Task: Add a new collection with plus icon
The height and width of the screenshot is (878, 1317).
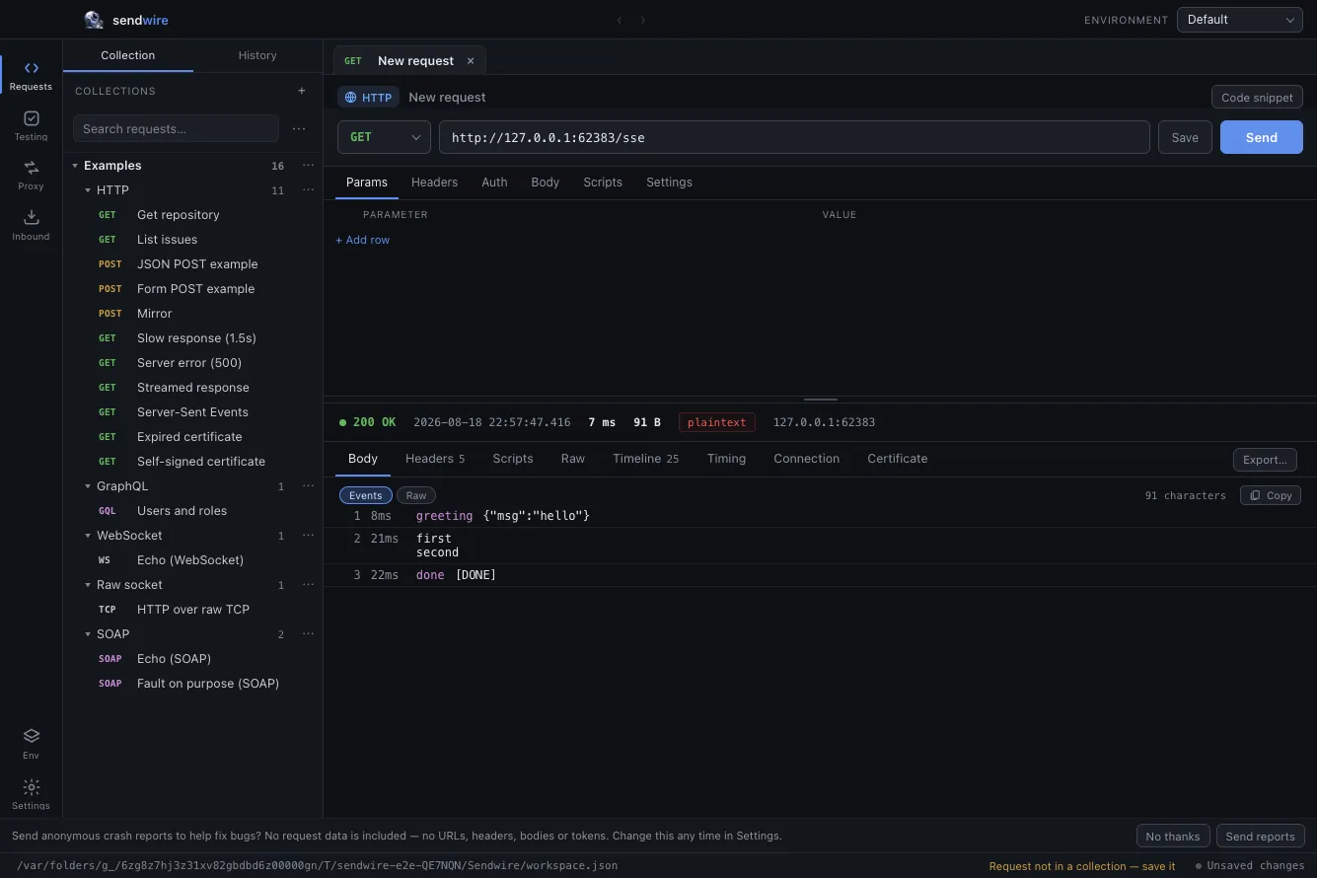Action: [x=302, y=91]
